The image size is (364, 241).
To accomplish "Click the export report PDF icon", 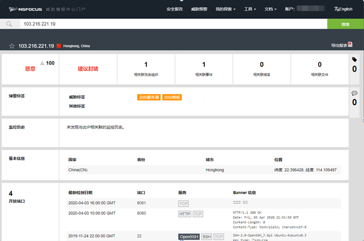I will click(350, 45).
